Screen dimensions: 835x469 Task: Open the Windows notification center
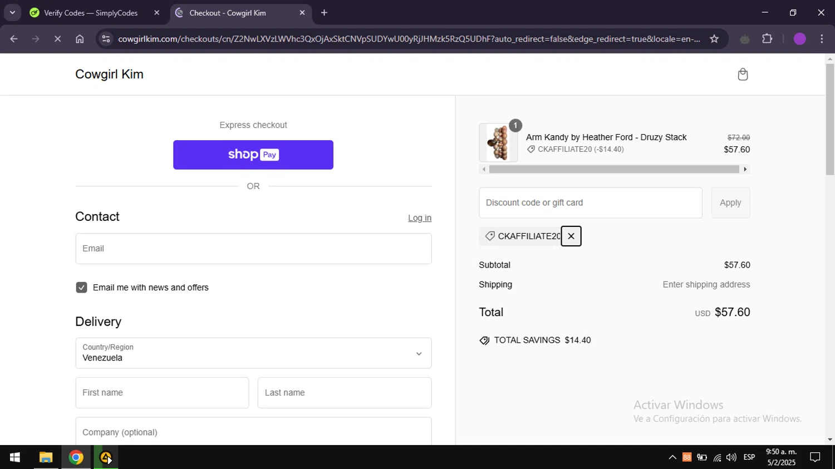click(x=815, y=457)
